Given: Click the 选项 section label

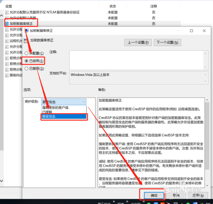Looking at the screenshot, I should click(27, 90).
